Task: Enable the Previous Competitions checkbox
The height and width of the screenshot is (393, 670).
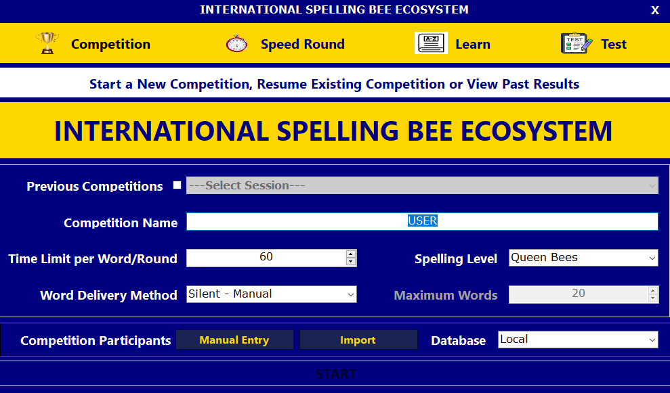Action: pos(177,185)
